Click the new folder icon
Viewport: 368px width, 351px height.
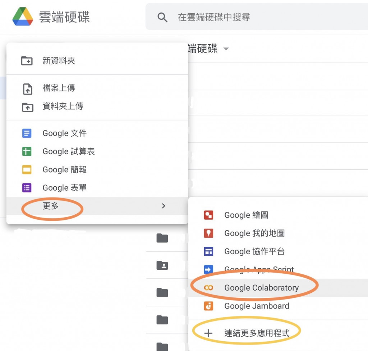point(27,61)
